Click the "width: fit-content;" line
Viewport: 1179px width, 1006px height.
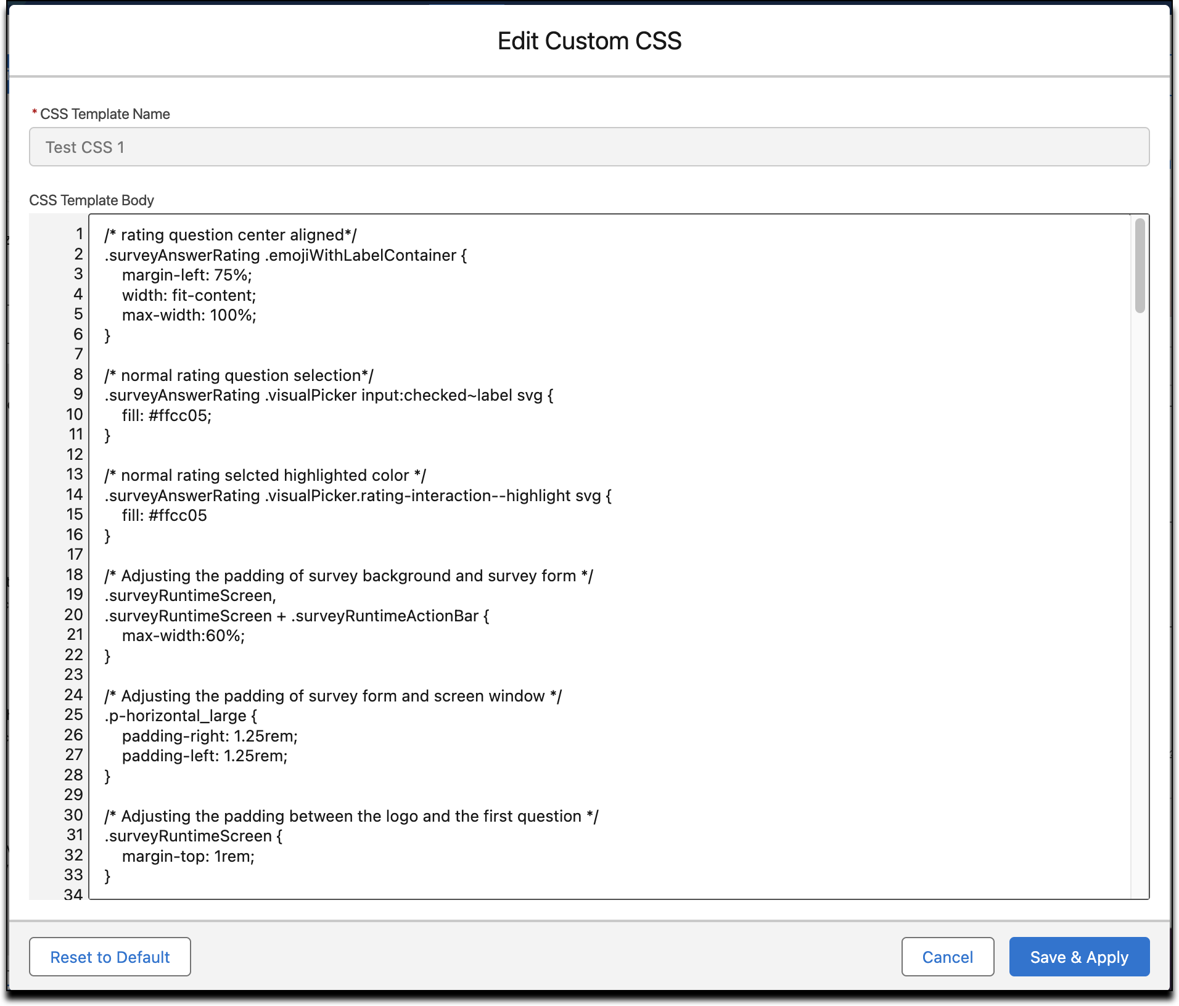click(x=189, y=295)
